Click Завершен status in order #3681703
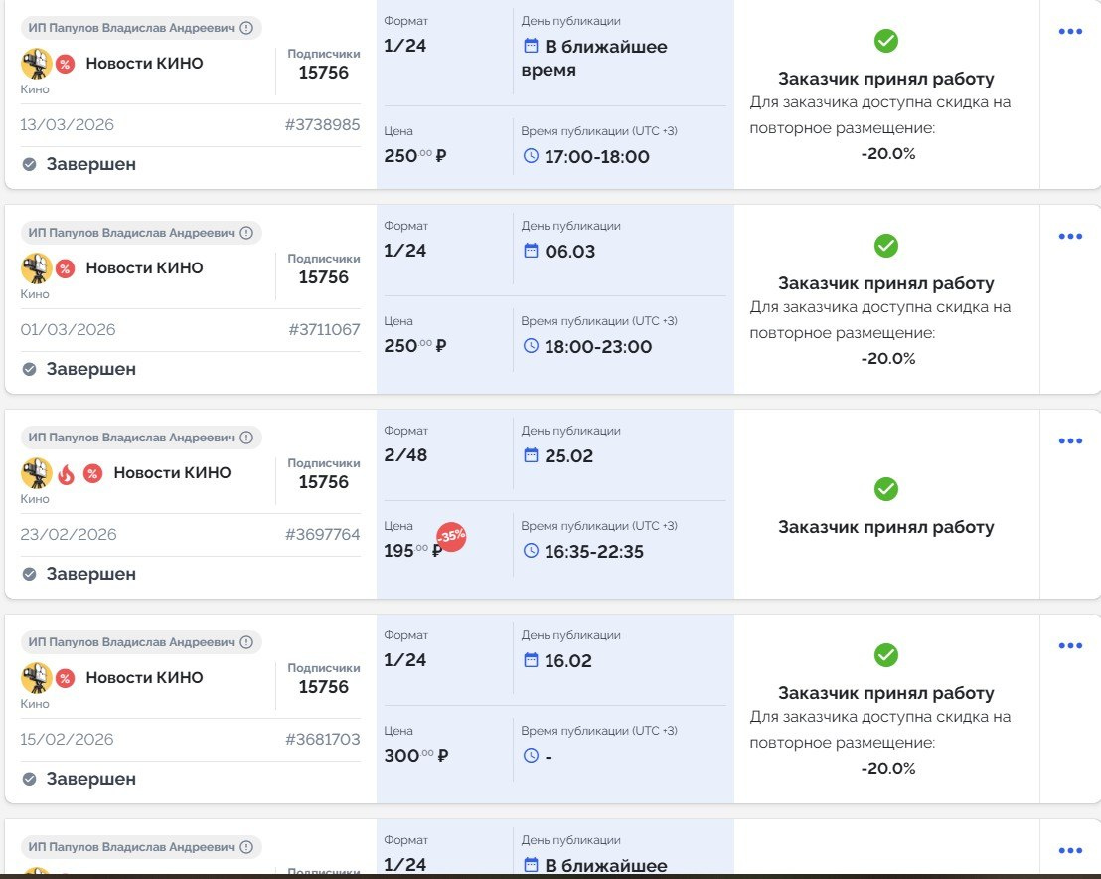 [x=90, y=779]
